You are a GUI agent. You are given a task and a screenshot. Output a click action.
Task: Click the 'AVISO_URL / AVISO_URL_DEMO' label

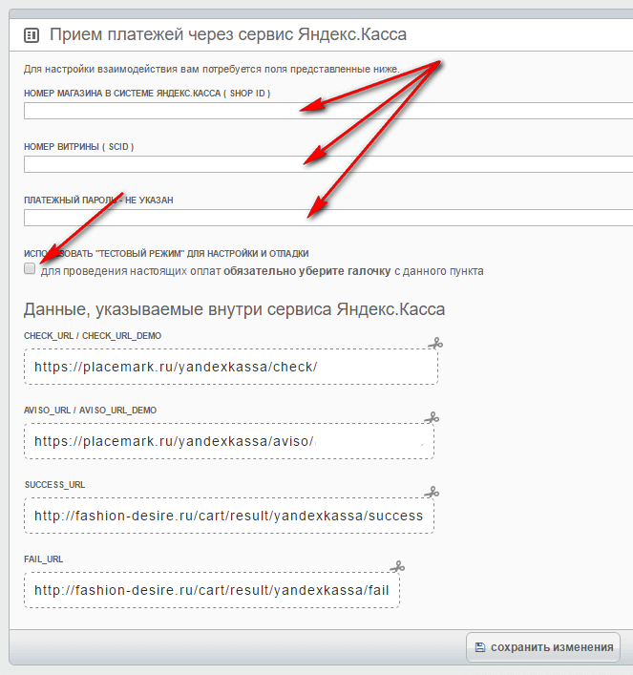click(x=90, y=411)
